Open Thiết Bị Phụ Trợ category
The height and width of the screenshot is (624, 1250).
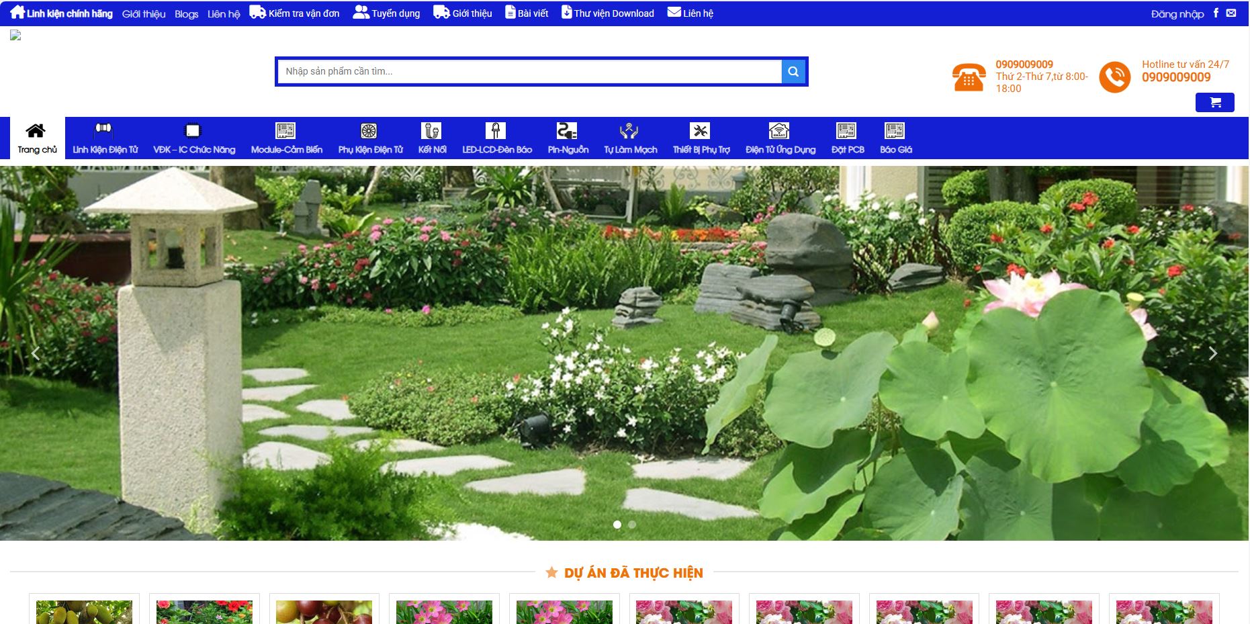(701, 138)
